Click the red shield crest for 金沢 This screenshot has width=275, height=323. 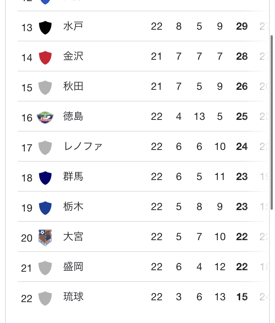click(45, 58)
